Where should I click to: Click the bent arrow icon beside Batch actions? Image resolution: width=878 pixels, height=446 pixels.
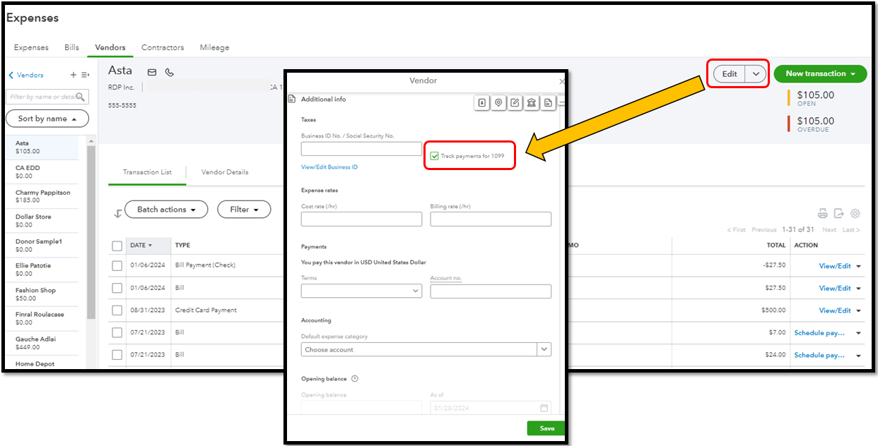tap(117, 213)
